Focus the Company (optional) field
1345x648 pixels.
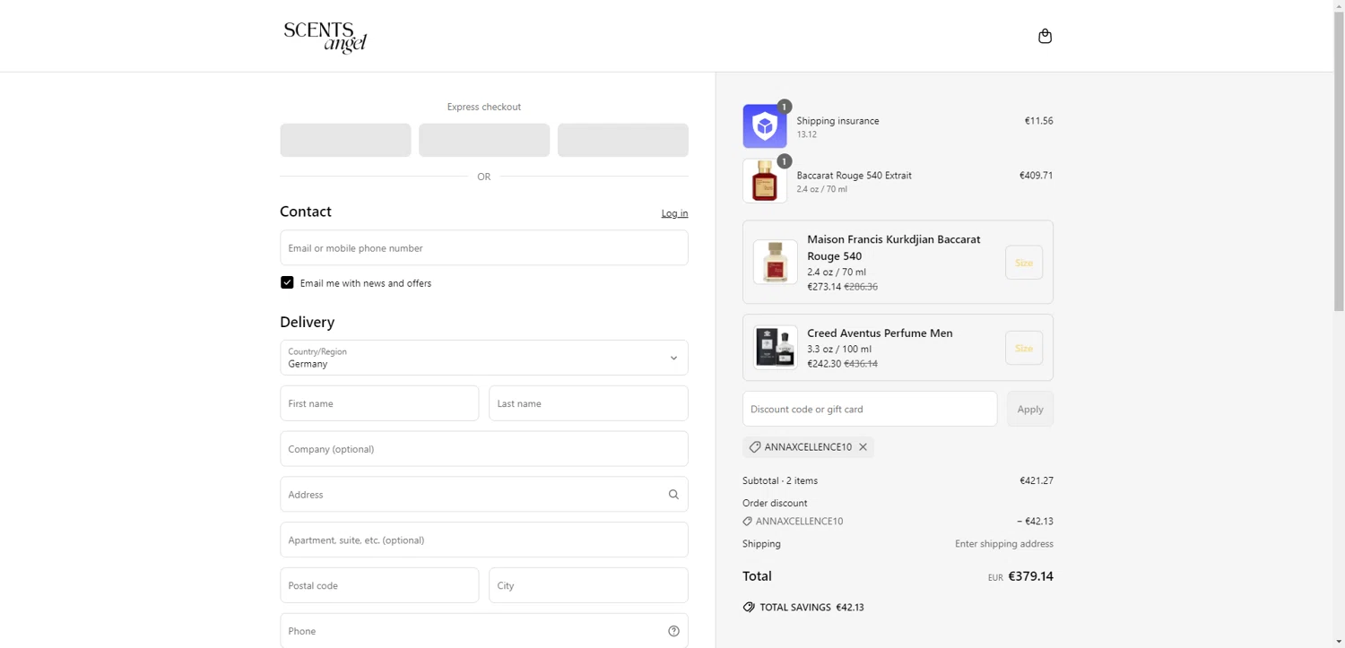point(484,449)
